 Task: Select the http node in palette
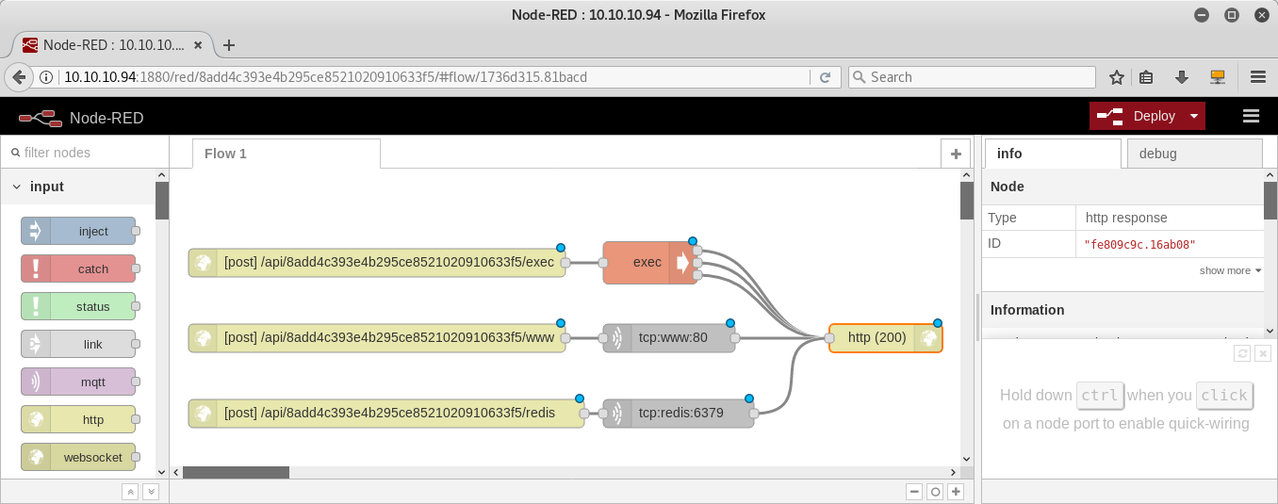point(78,419)
